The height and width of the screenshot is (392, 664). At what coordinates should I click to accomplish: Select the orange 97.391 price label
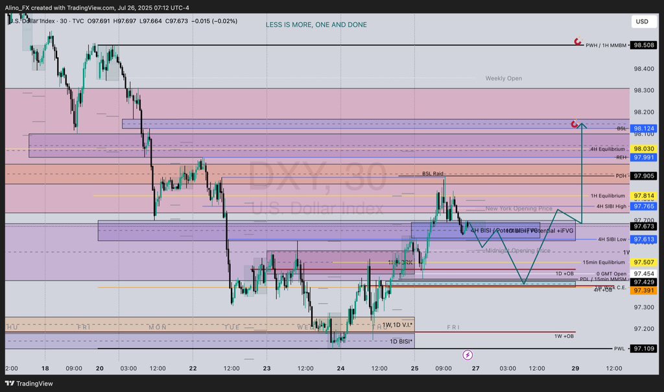coord(644,290)
